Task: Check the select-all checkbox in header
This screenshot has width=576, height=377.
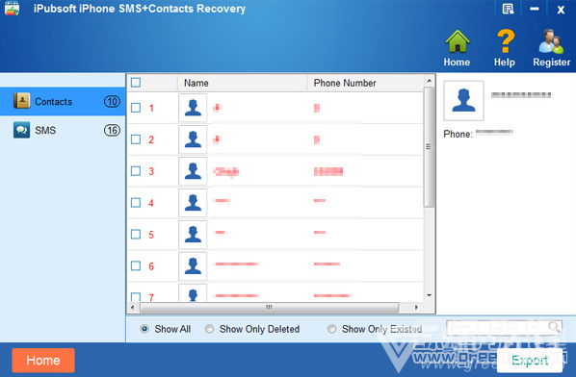Action: (x=136, y=83)
